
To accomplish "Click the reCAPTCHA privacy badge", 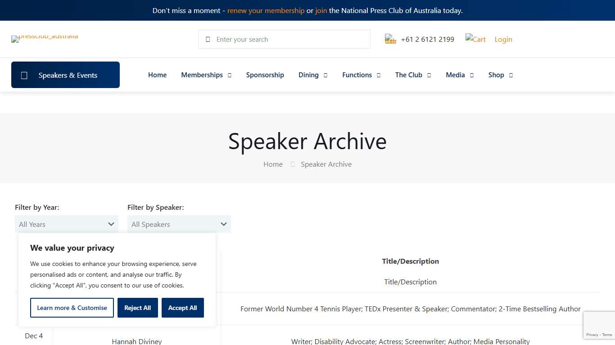I will pos(599,325).
